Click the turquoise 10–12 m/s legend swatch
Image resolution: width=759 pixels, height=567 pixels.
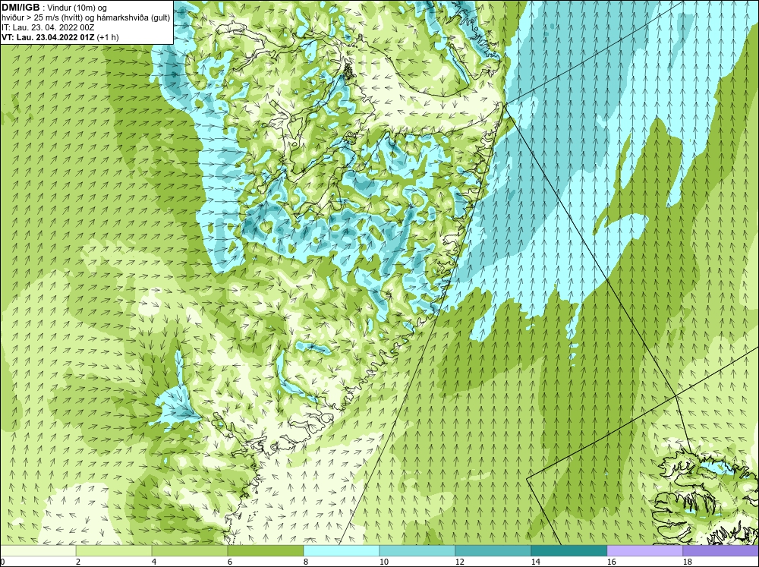tap(417, 551)
